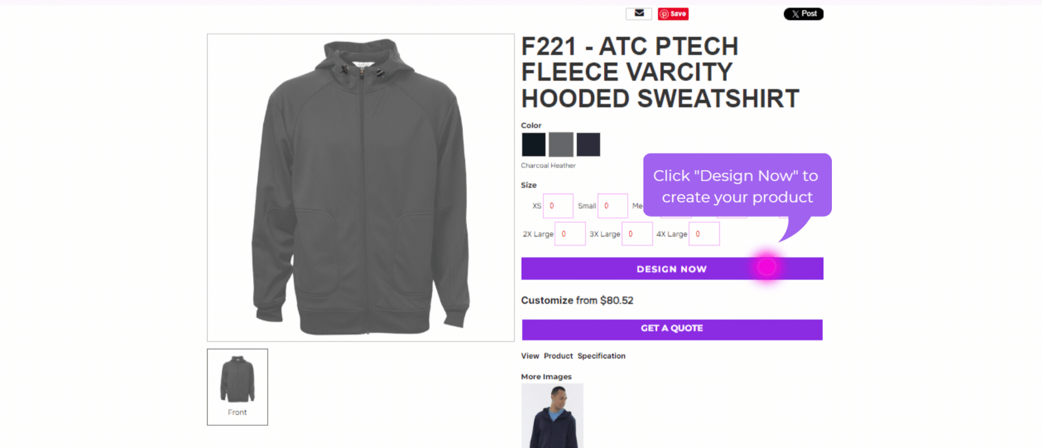Open the View Product Specification link
The height and width of the screenshot is (448, 1042).
(x=573, y=356)
